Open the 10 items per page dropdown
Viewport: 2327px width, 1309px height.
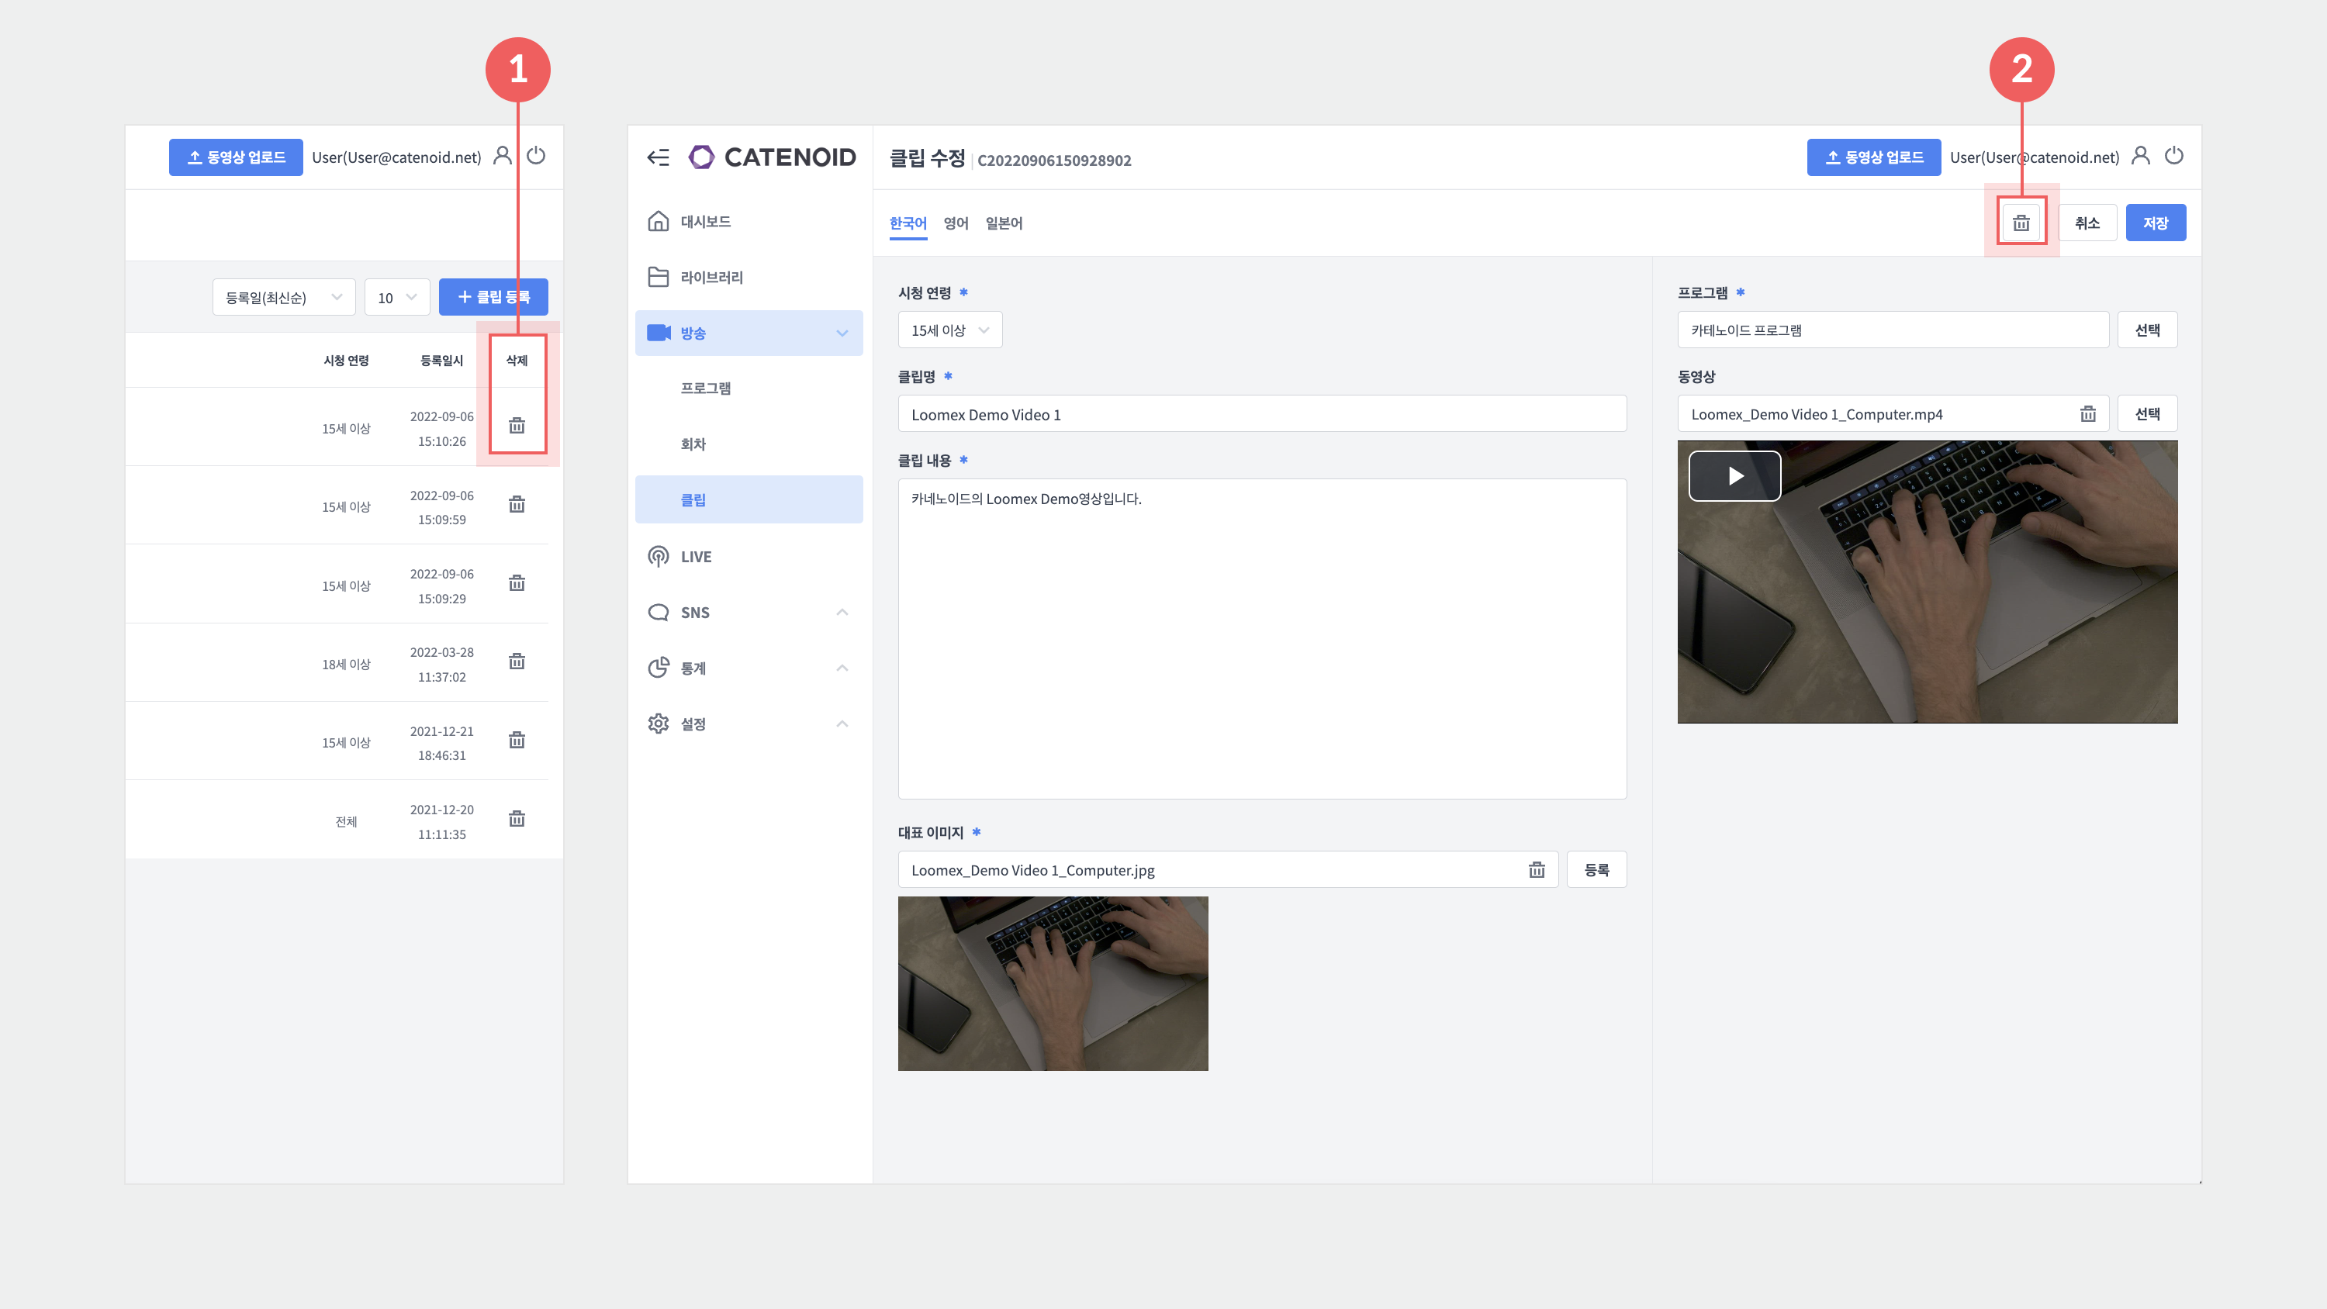pos(396,297)
